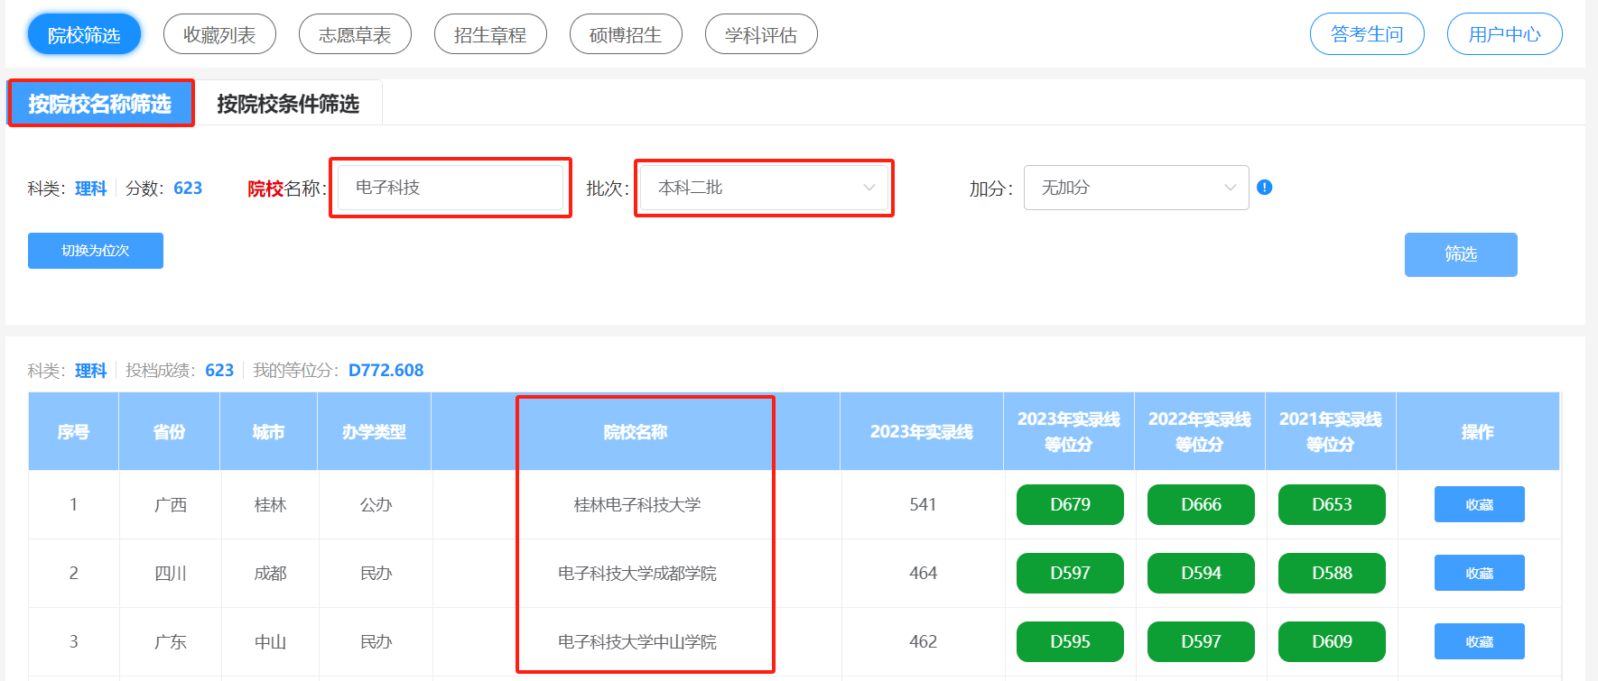
Task: Open the 收藏列表 tab
Action: point(219,34)
